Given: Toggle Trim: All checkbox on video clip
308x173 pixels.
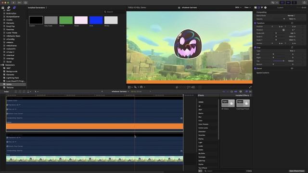Looking at the screenshot, I should pyautogui.click(x=8, y=142).
